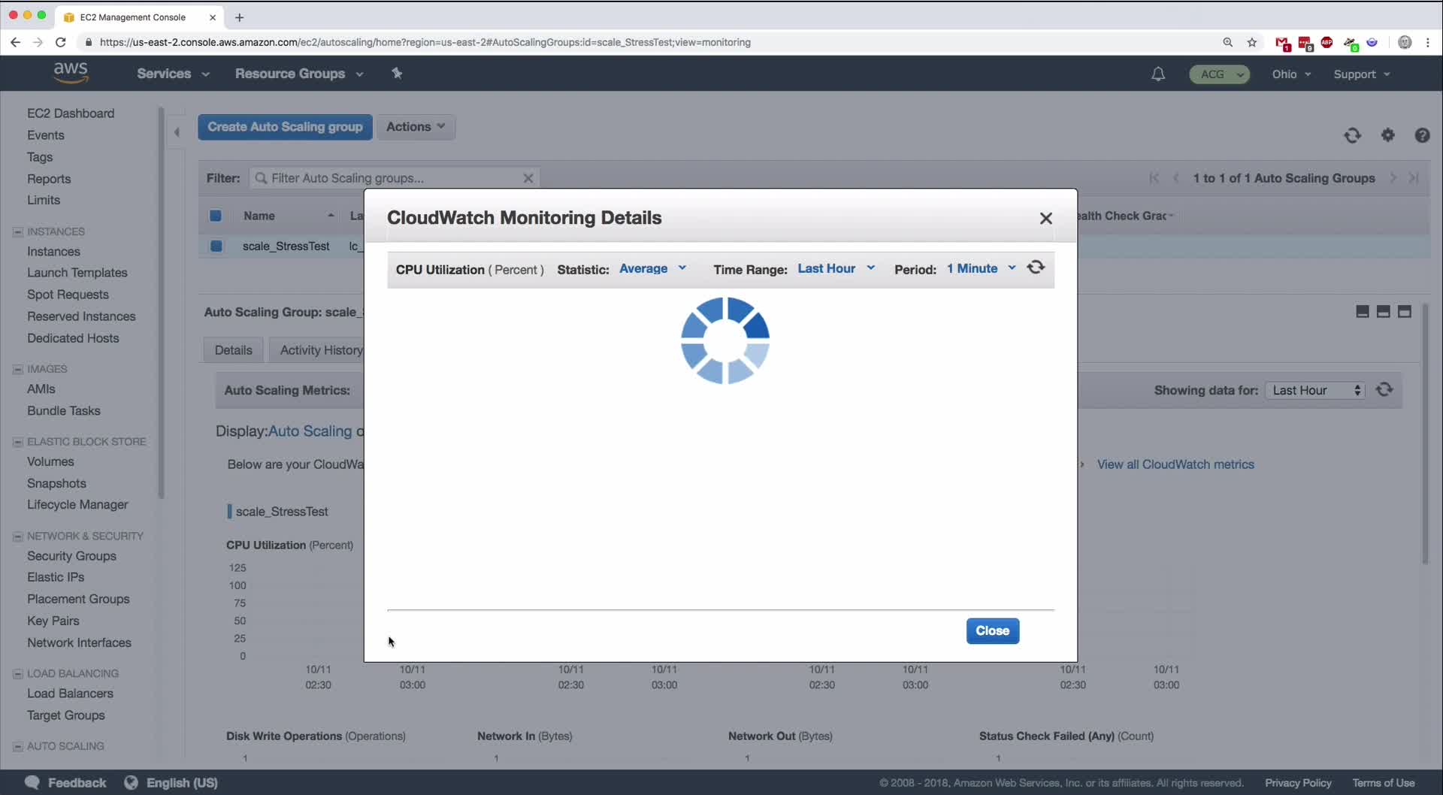This screenshot has height=795, width=1443.
Task: Open the settings gear in console
Action: click(x=1387, y=135)
